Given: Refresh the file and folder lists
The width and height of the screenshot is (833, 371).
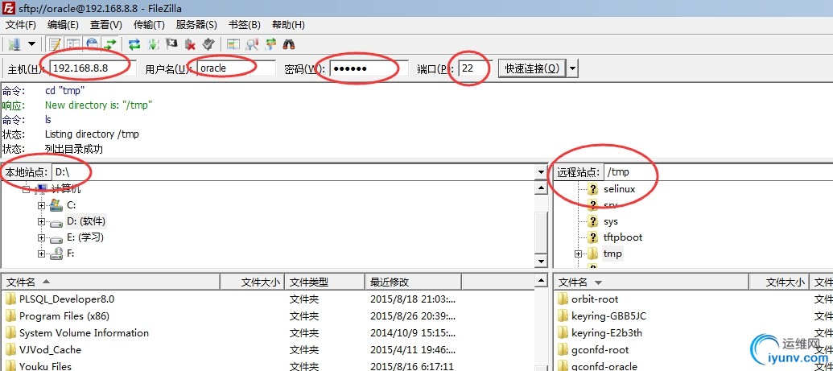Looking at the screenshot, I should [x=134, y=44].
